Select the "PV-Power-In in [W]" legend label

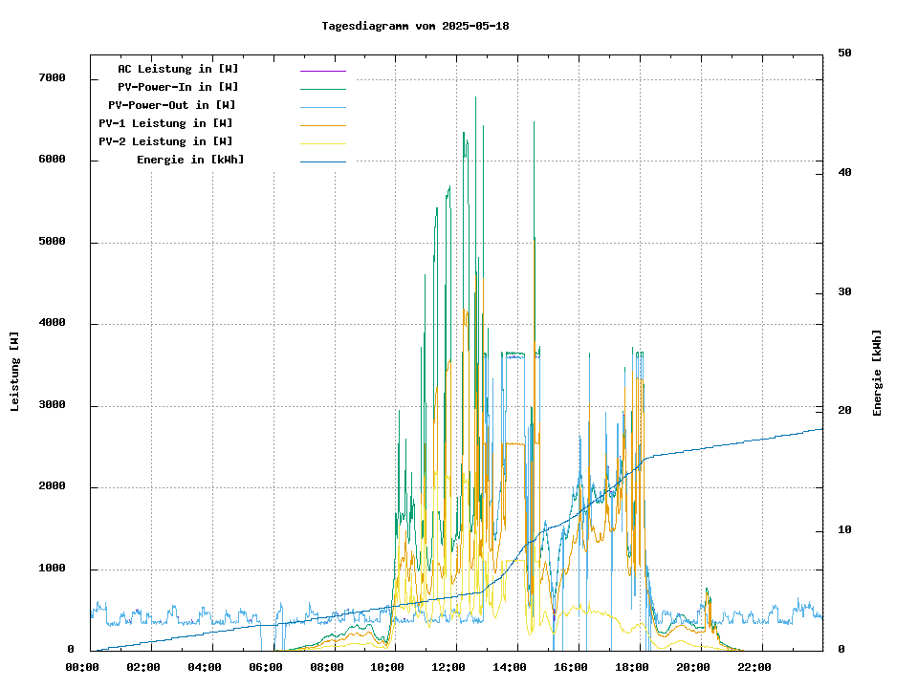pos(178,87)
